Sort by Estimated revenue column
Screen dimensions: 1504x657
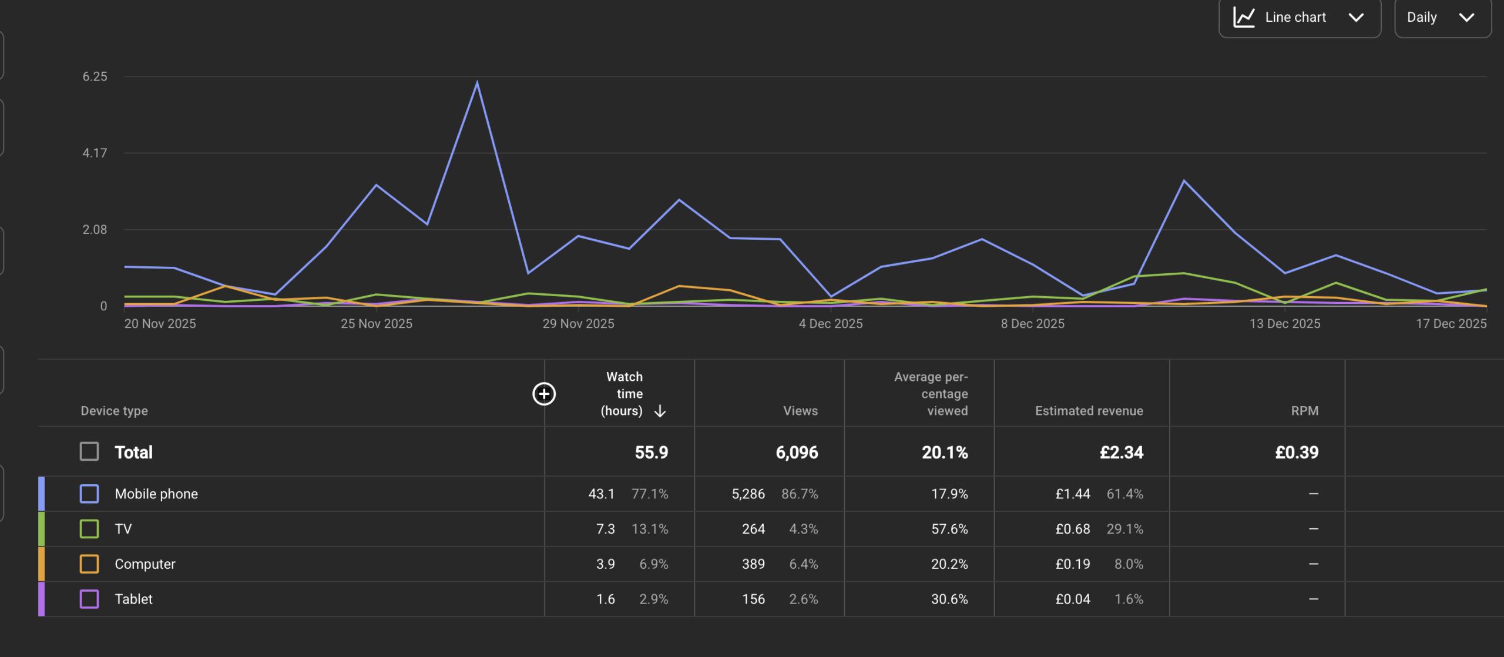coord(1089,411)
